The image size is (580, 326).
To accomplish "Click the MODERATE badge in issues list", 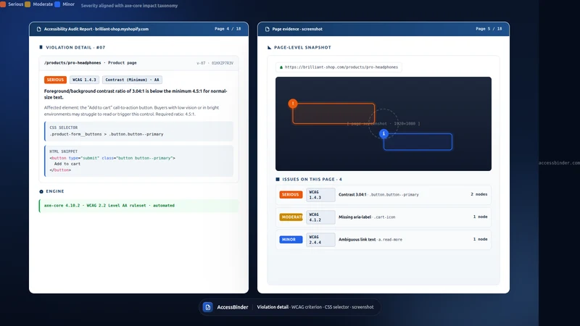I will (291, 217).
